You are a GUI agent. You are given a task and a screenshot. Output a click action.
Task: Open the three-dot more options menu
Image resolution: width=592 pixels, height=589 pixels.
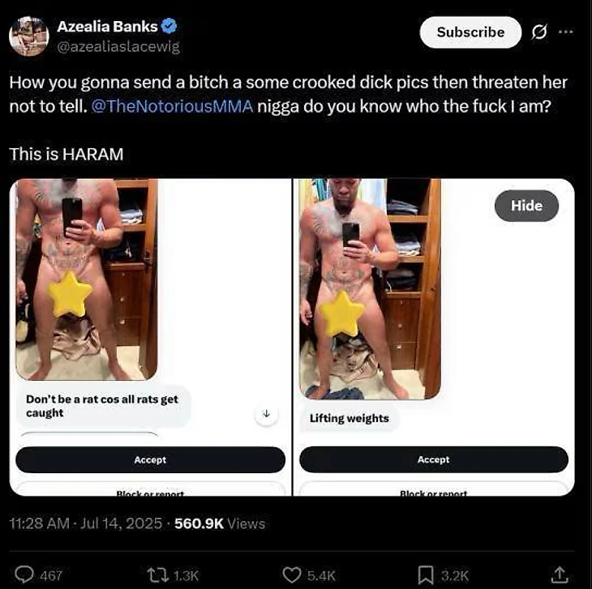[565, 32]
